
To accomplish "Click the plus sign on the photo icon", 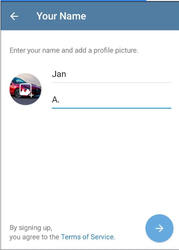I will 31,95.
